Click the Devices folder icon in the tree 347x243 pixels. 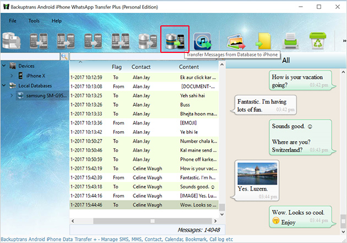tap(13, 66)
